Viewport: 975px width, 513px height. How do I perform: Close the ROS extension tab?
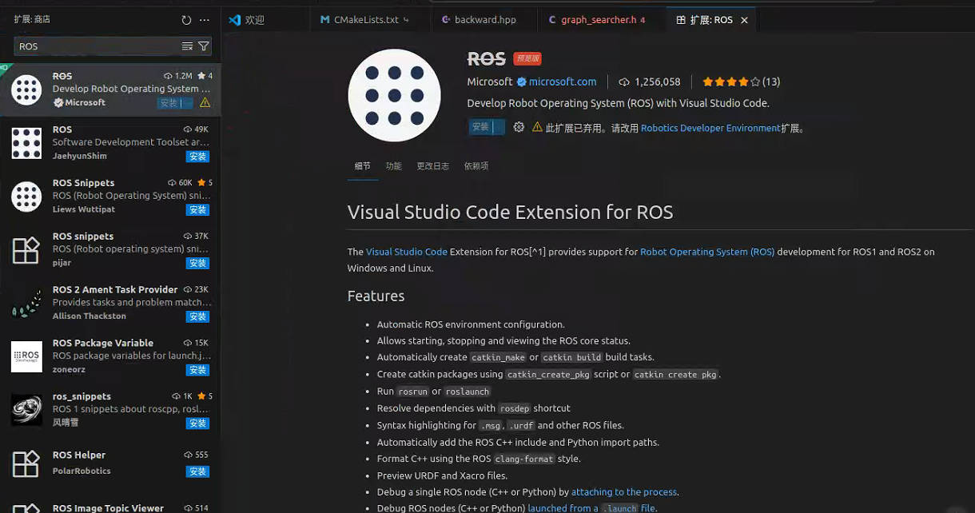click(744, 20)
